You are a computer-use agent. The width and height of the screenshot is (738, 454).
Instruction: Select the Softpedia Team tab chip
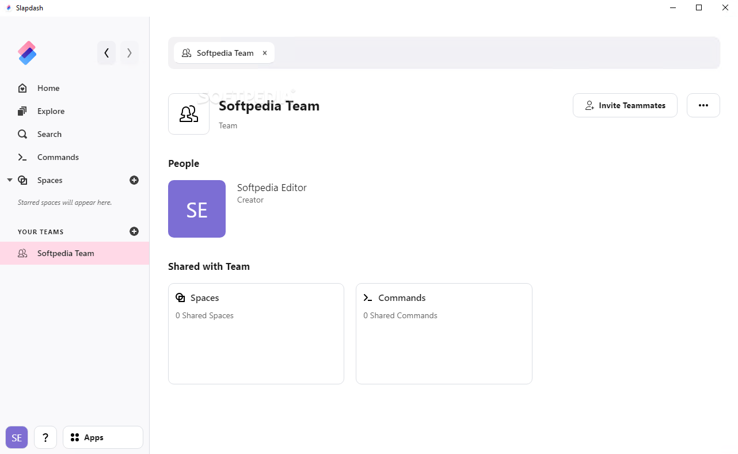pyautogui.click(x=224, y=53)
